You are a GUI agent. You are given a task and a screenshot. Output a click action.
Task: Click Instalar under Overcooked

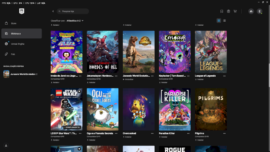tap(127, 137)
